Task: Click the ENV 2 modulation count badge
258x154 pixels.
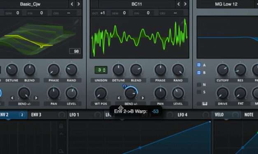Action: (22, 115)
